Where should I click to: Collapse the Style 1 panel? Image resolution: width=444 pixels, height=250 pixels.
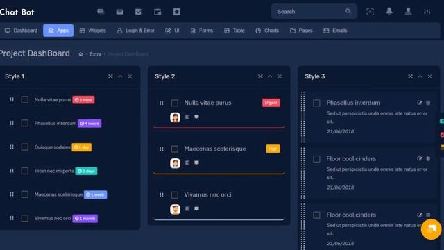pyautogui.click(x=120, y=76)
